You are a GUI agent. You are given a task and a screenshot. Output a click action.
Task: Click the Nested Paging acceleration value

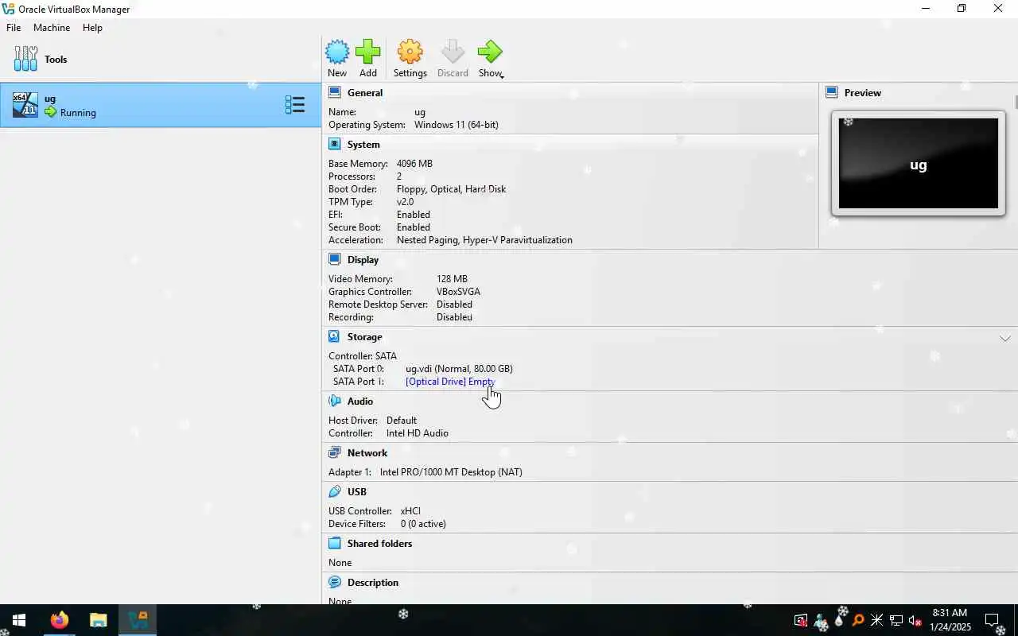point(484,240)
